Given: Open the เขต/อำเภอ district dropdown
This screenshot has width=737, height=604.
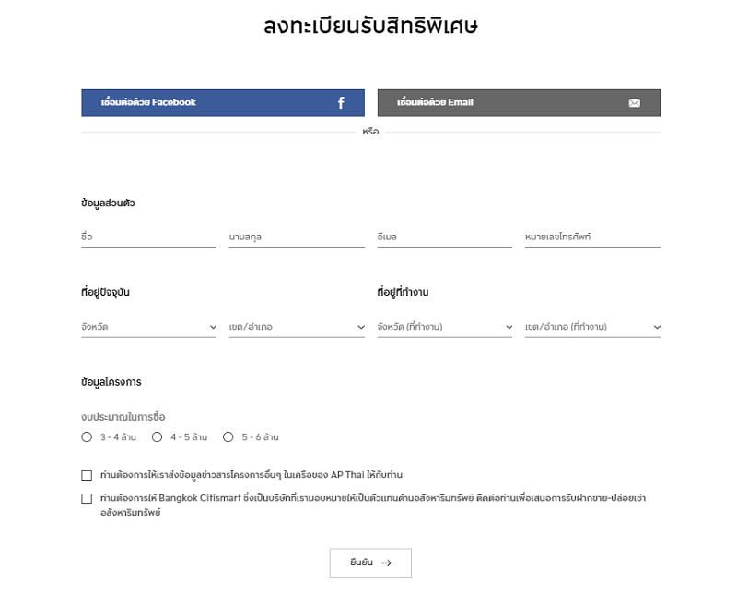Looking at the screenshot, I should [297, 327].
